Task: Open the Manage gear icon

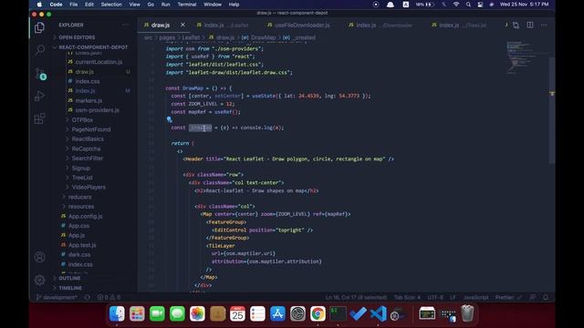Action: (x=39, y=280)
